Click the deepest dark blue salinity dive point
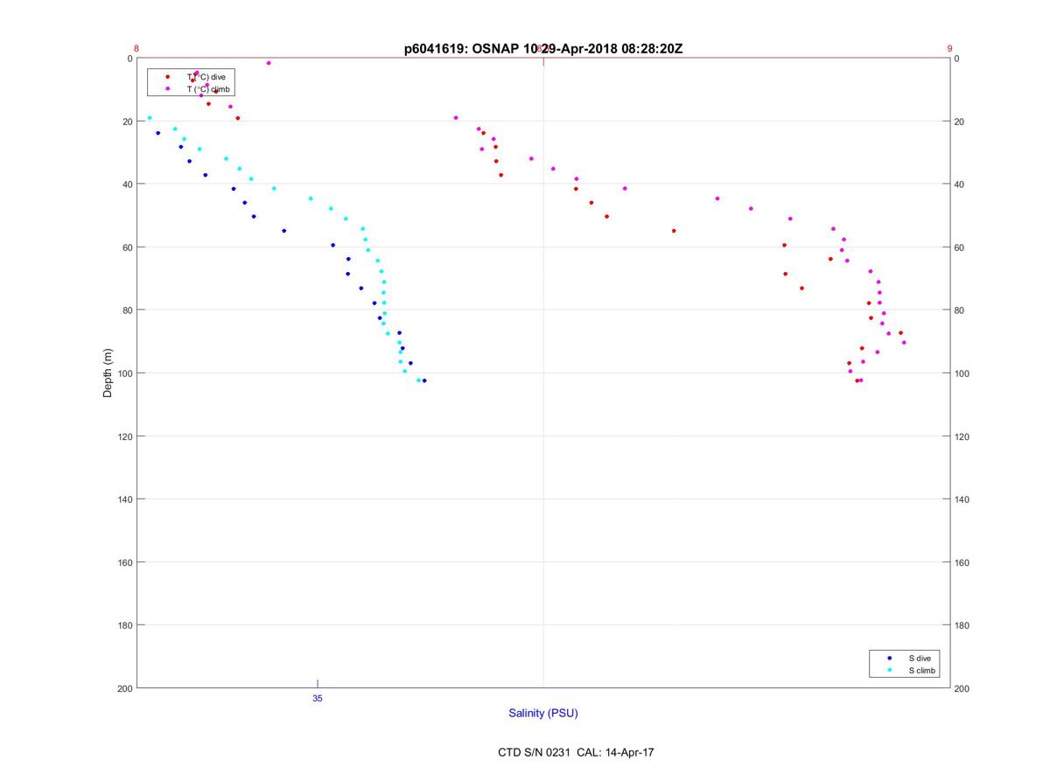Screen dimensions: 1050x774 coord(424,380)
